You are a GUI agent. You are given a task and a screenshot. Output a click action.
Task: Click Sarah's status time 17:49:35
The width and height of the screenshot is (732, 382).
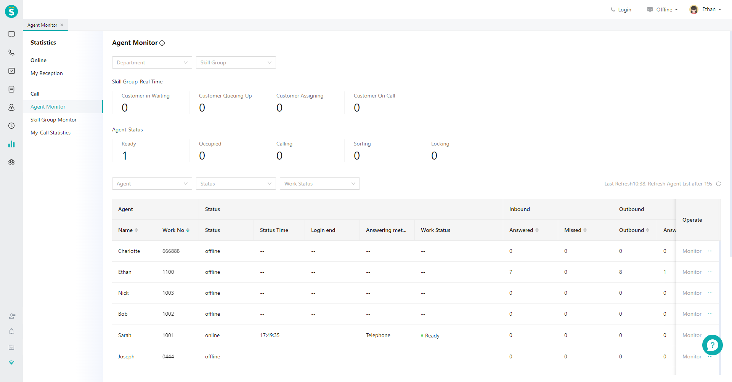(x=270, y=335)
